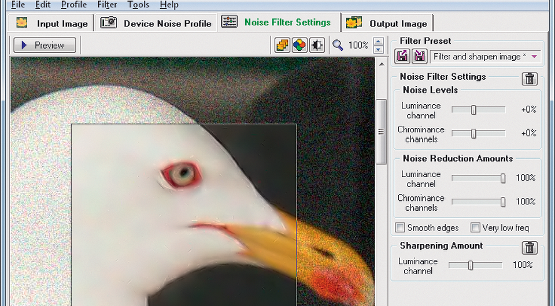555x306 pixels.
Task: Increase zoom level with up arrow
Action: pyautogui.click(x=379, y=41)
